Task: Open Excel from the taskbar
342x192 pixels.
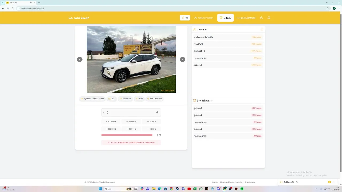Action: click(x=195, y=189)
